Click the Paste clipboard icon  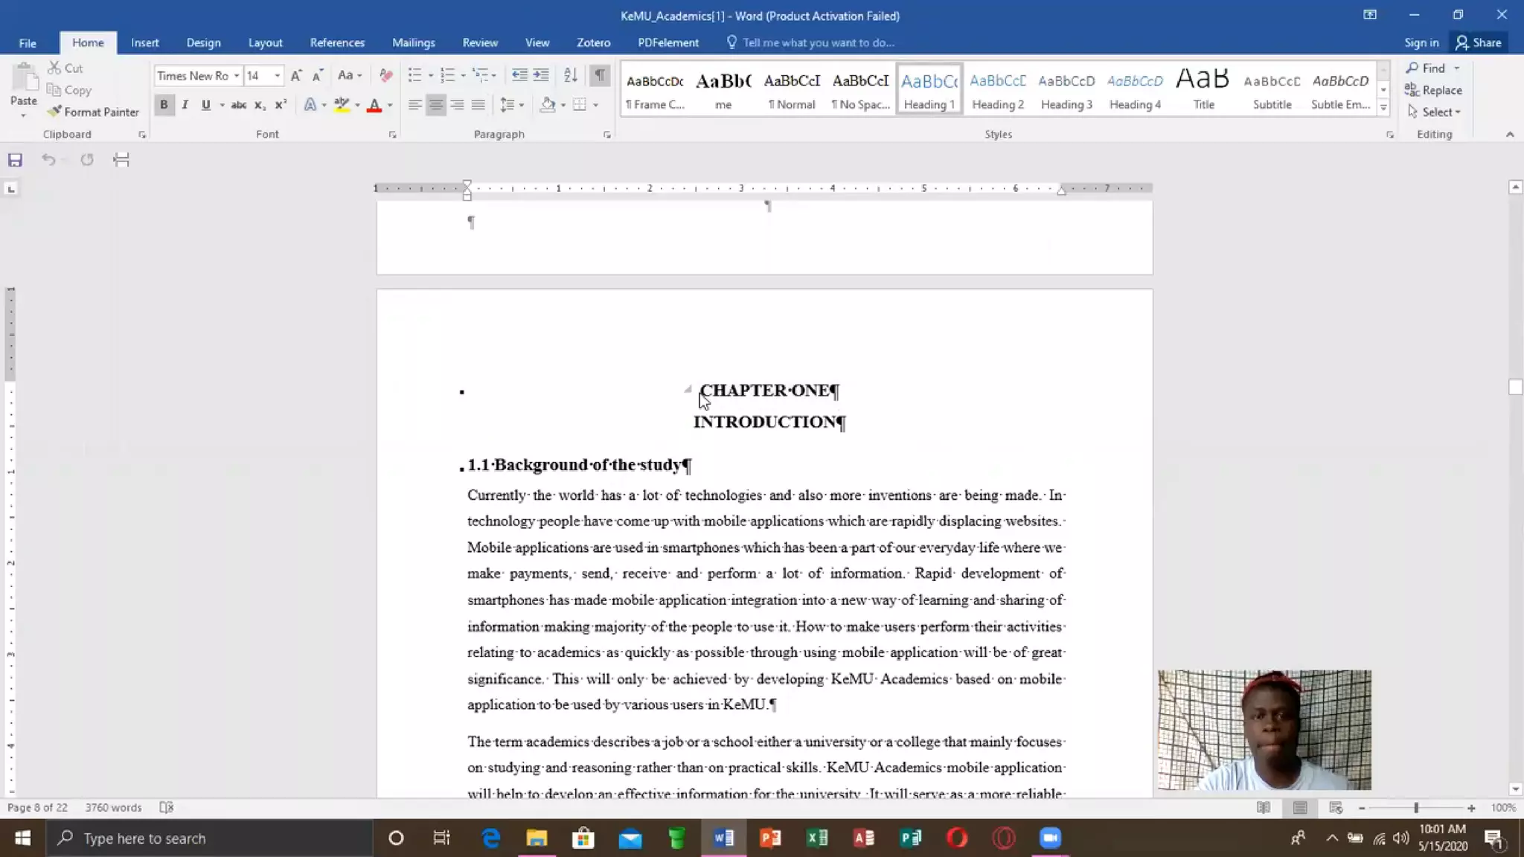24,78
